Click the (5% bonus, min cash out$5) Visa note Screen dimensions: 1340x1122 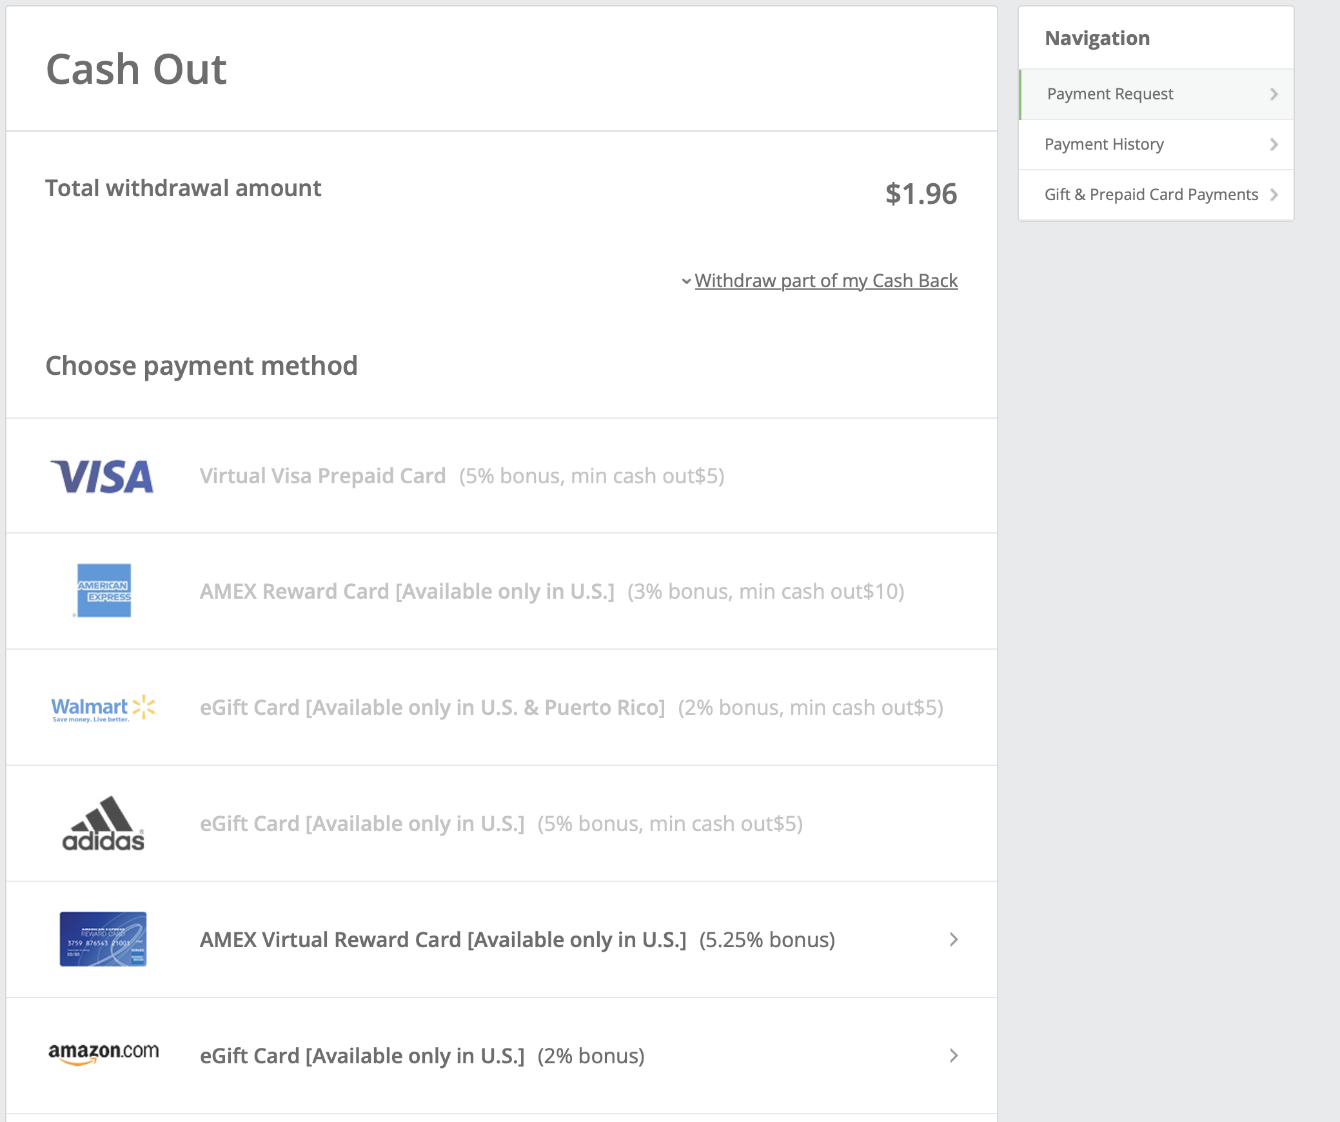[x=592, y=476]
